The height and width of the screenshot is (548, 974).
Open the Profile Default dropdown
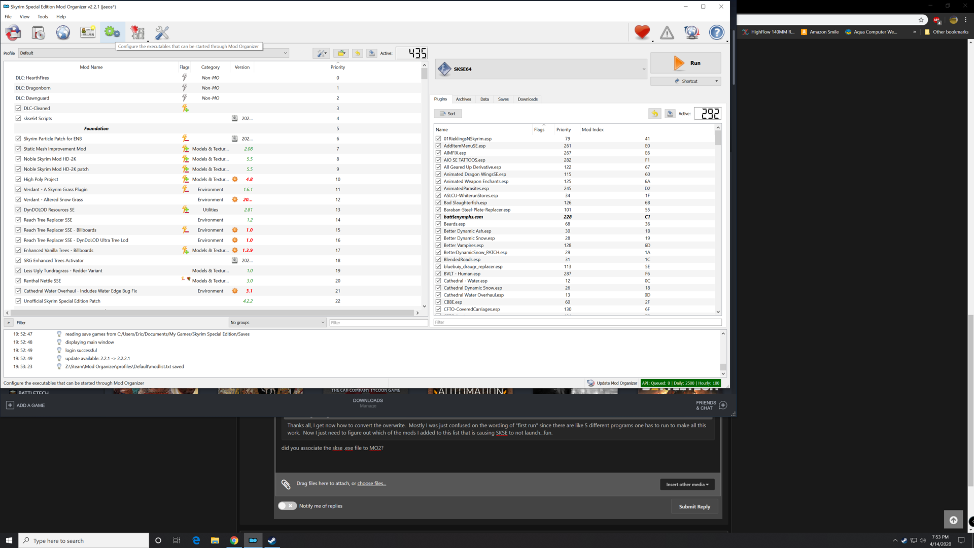(154, 53)
